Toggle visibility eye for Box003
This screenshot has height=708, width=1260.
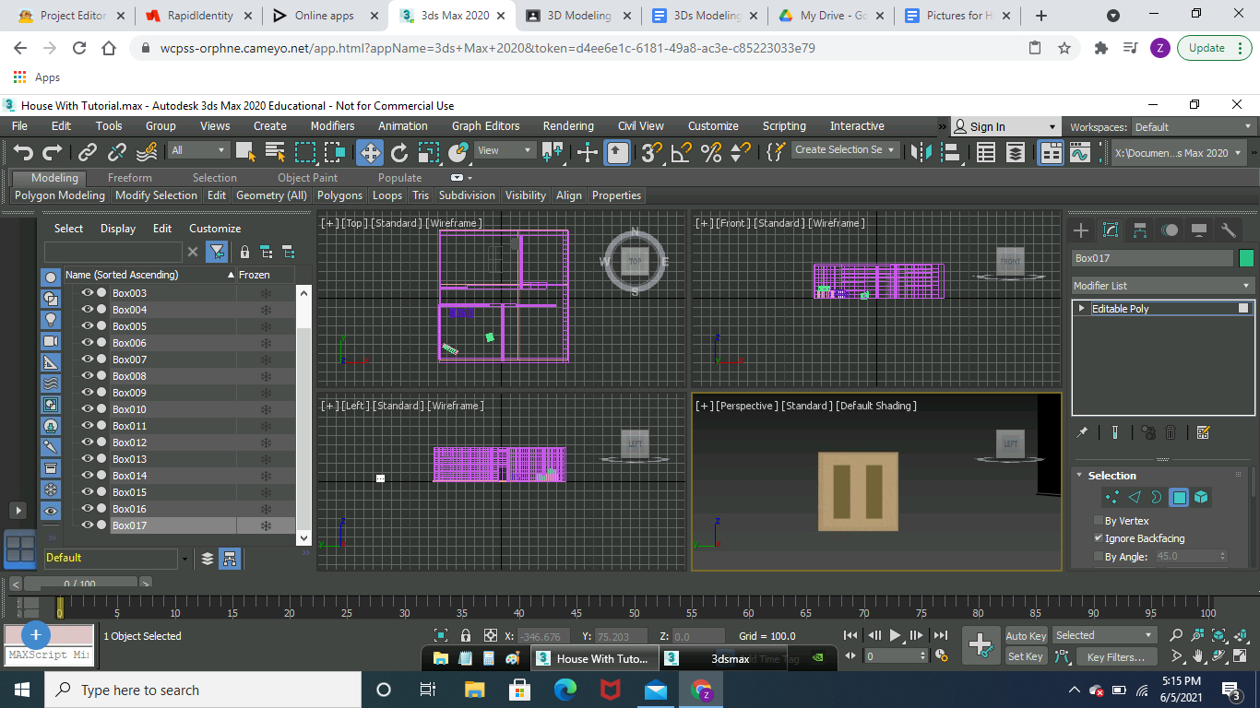coord(88,293)
